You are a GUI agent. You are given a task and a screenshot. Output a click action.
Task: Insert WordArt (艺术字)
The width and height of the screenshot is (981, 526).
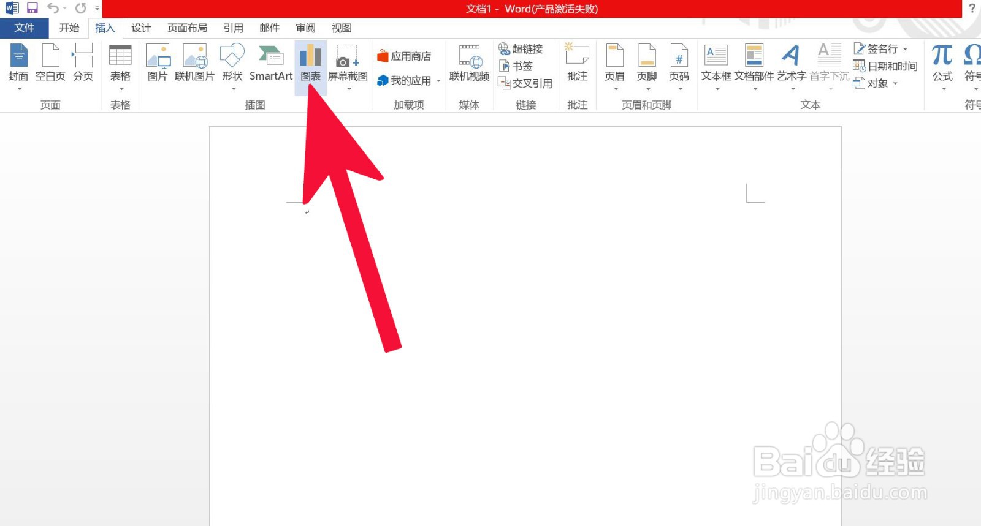click(x=792, y=67)
